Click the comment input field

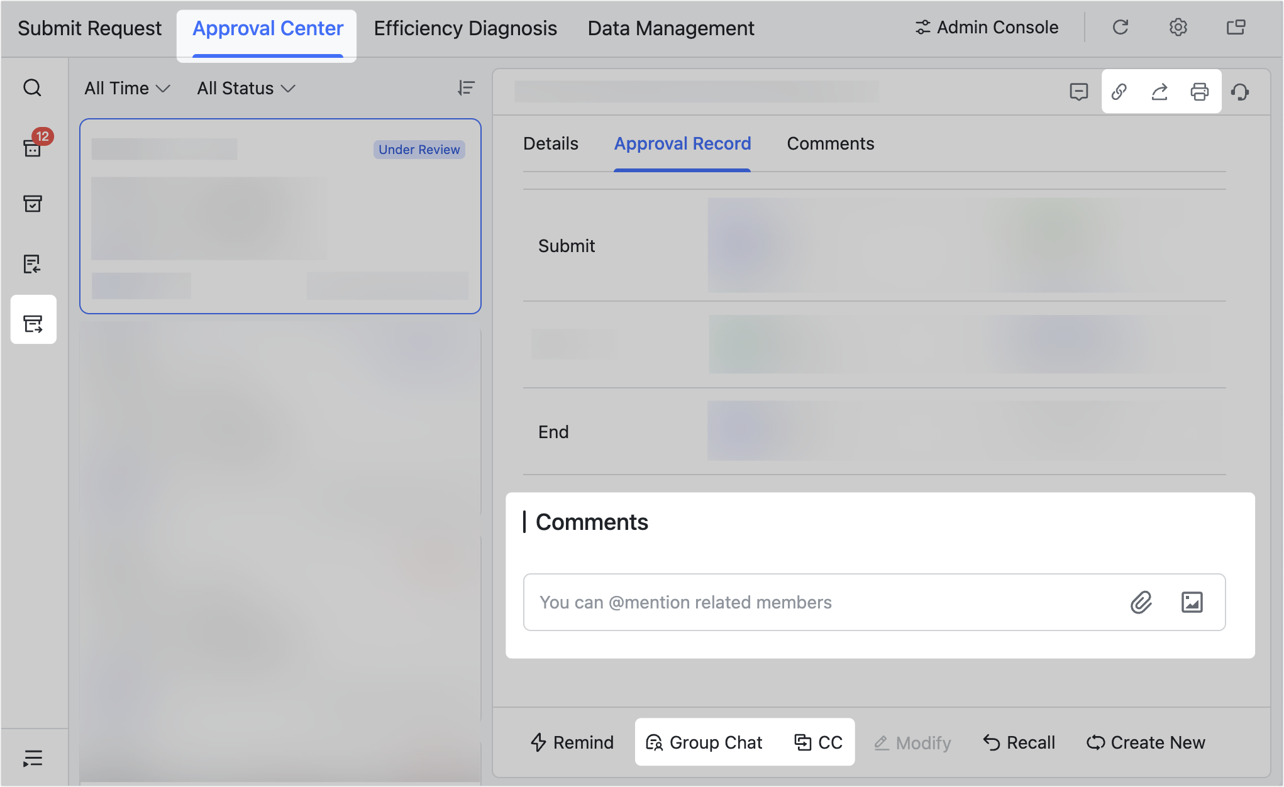(755, 602)
